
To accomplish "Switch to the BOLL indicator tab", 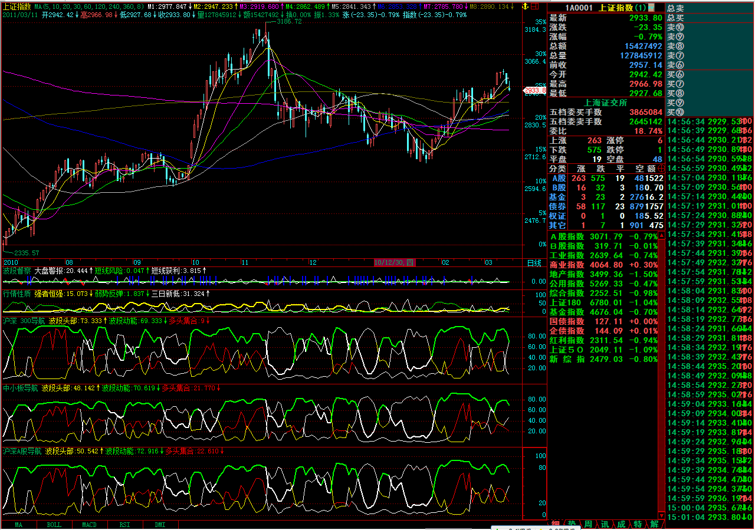I will (x=54, y=525).
